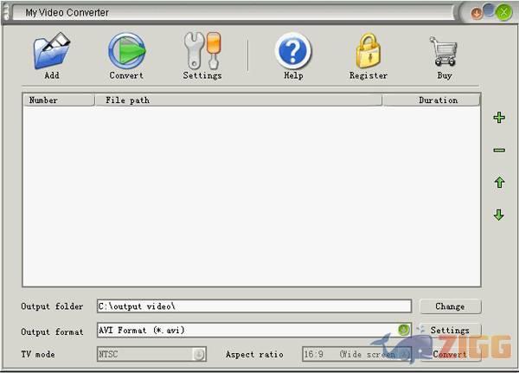Sort by the File path column header
The width and height of the screenshot is (519, 373).
point(238,100)
